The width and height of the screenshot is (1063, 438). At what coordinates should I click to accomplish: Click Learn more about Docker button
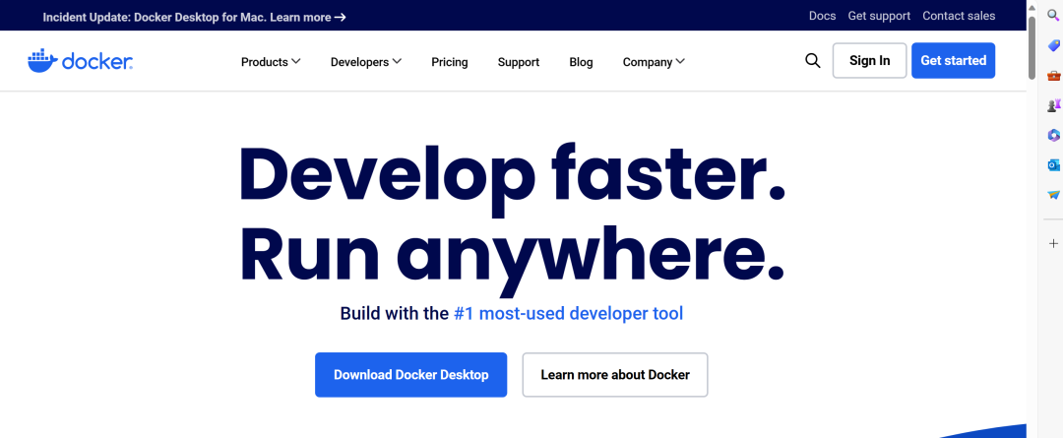pos(615,374)
